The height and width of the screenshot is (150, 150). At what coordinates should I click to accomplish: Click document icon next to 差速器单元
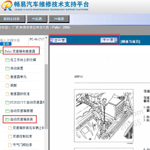click(7, 77)
